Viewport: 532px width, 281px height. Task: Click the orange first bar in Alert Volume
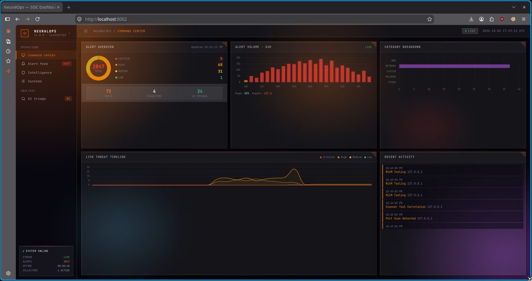pyautogui.click(x=246, y=81)
